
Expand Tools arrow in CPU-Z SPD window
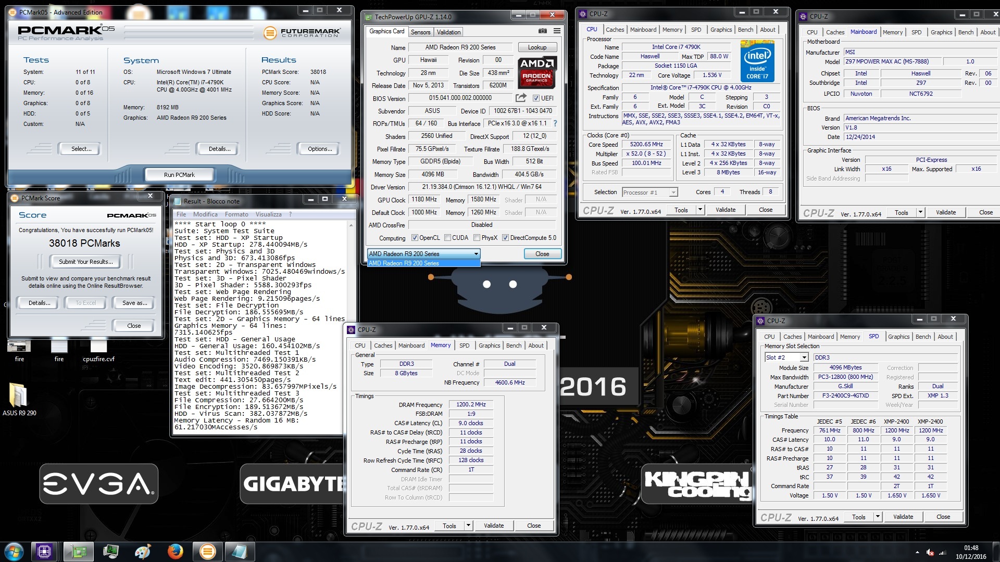[x=878, y=517]
